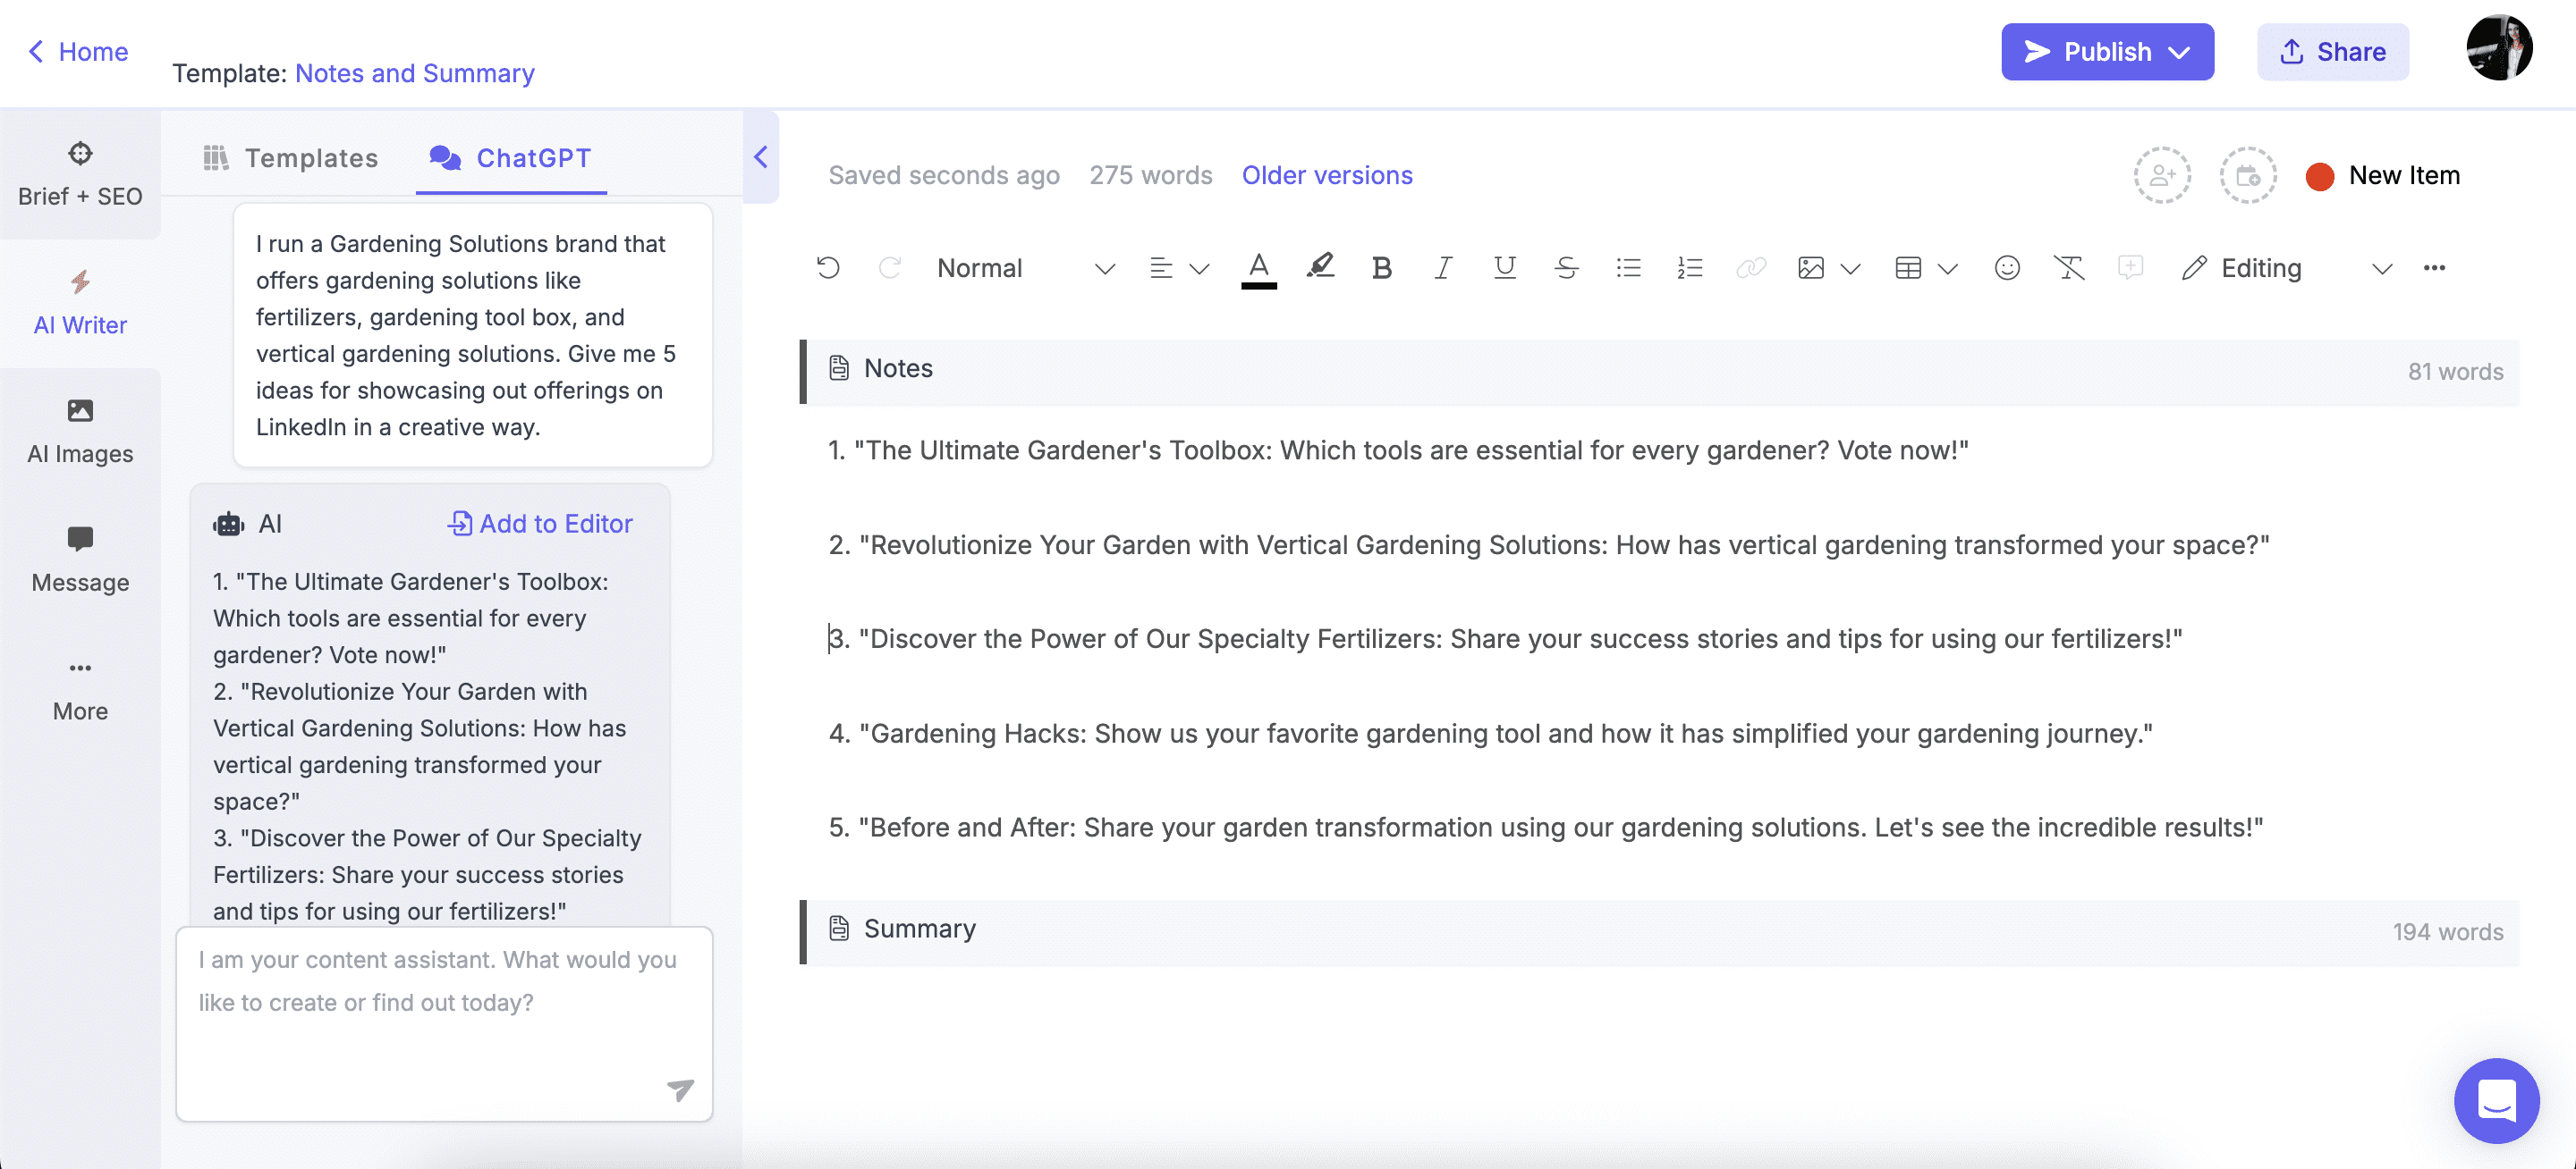Toggle bold formatting
The width and height of the screenshot is (2576, 1169).
click(1382, 268)
